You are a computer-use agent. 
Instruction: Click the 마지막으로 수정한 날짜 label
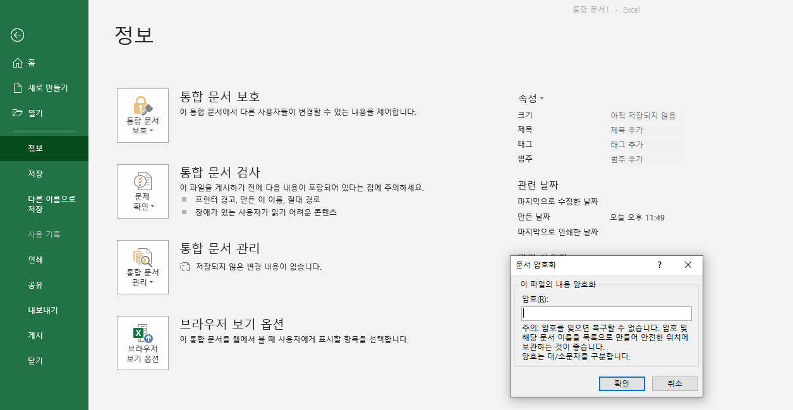coord(558,202)
